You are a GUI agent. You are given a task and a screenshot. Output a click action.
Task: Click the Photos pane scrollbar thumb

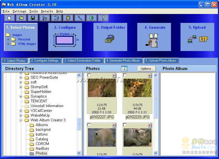click(x=155, y=98)
